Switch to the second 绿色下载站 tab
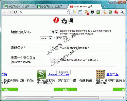The height and width of the screenshot is (101, 127). [x=51, y=6]
